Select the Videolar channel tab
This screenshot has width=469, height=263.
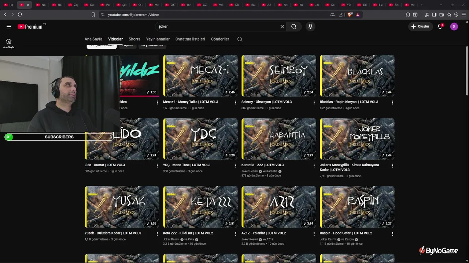tap(115, 39)
